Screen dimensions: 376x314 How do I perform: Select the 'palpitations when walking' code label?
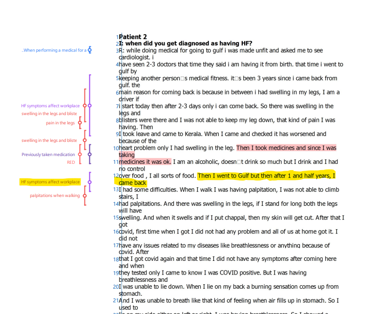coord(55,196)
